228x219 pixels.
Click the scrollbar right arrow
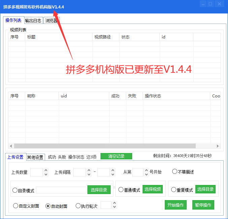click(218, 146)
